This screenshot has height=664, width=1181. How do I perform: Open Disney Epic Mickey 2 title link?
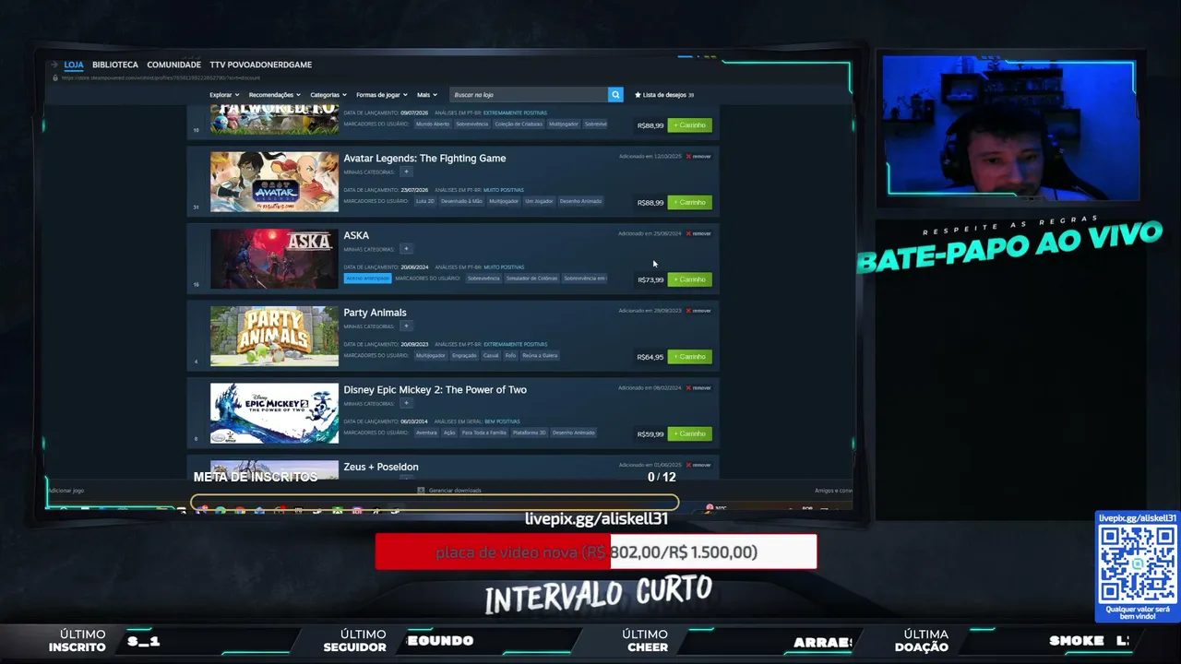pos(435,390)
